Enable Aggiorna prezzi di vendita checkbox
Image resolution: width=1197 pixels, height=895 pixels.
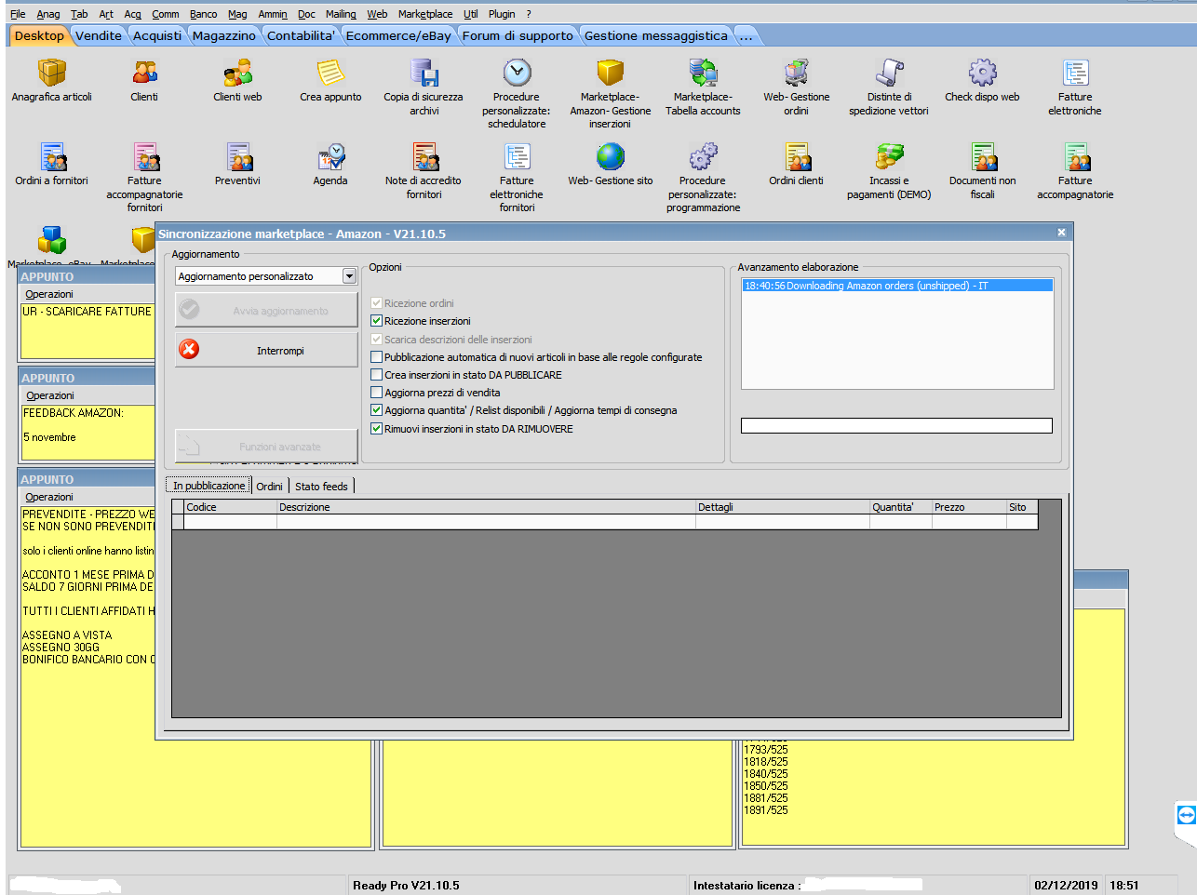376,393
